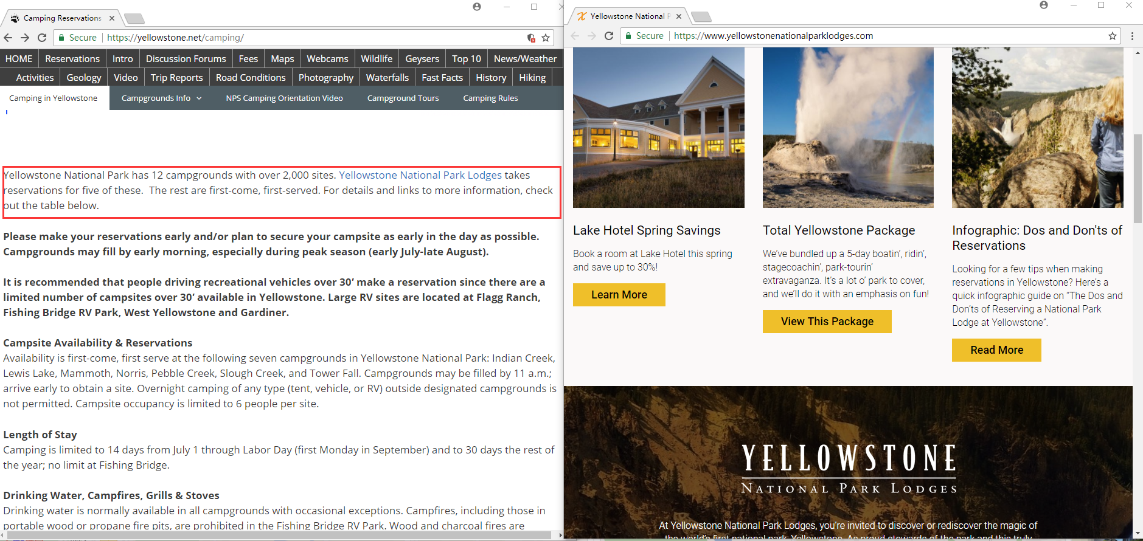Click Total Yellowstone Package heading
The width and height of the screenshot is (1143, 541).
coord(839,230)
